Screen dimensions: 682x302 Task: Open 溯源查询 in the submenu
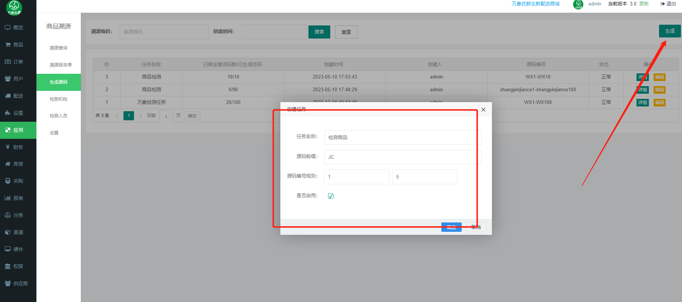pos(58,48)
